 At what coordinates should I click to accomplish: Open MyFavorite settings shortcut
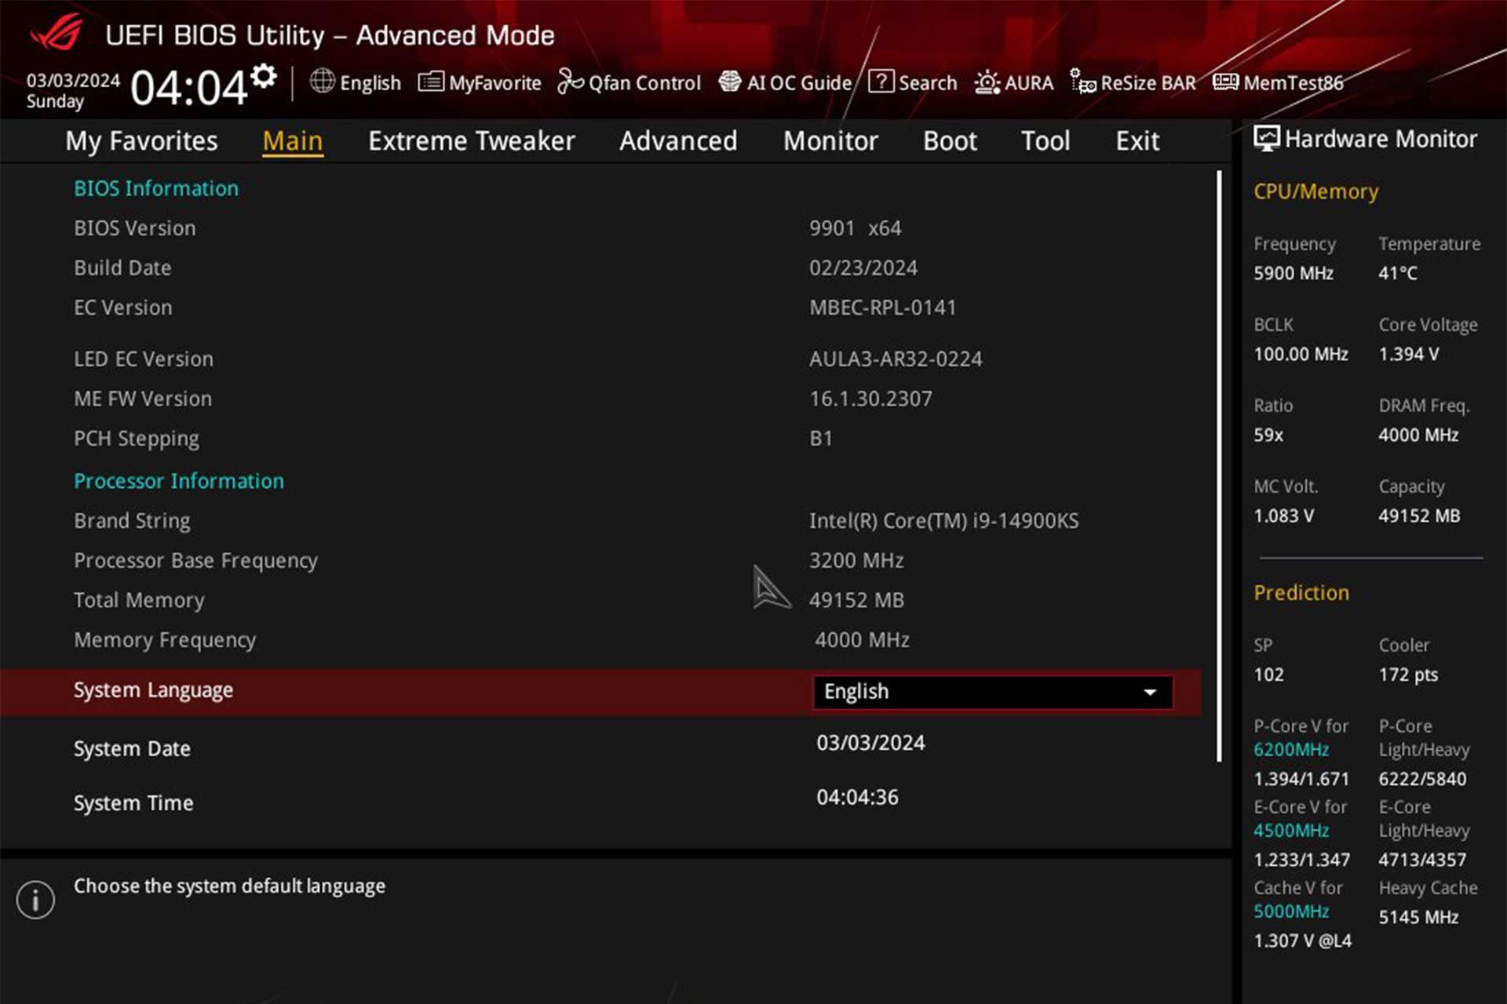[479, 82]
